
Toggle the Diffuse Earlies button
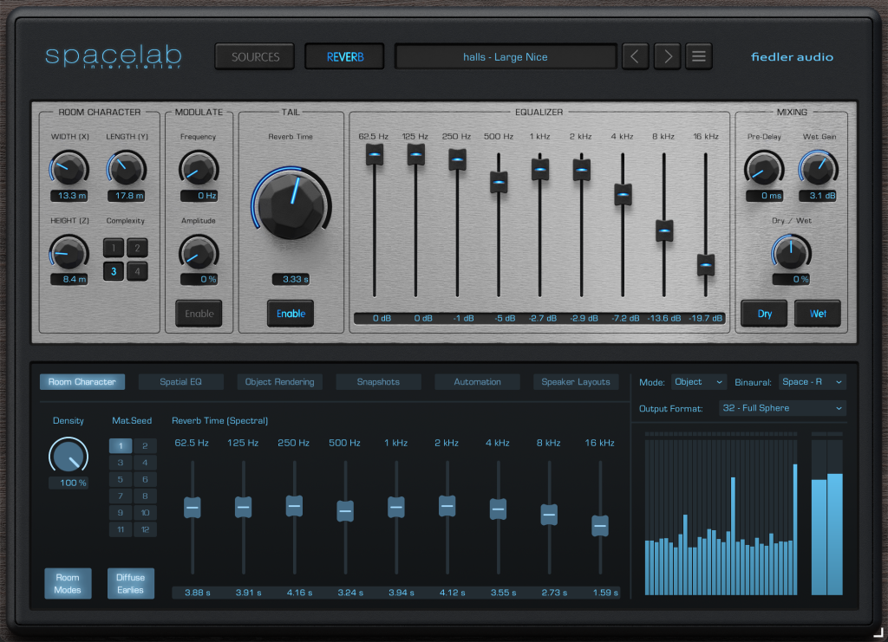(x=130, y=583)
